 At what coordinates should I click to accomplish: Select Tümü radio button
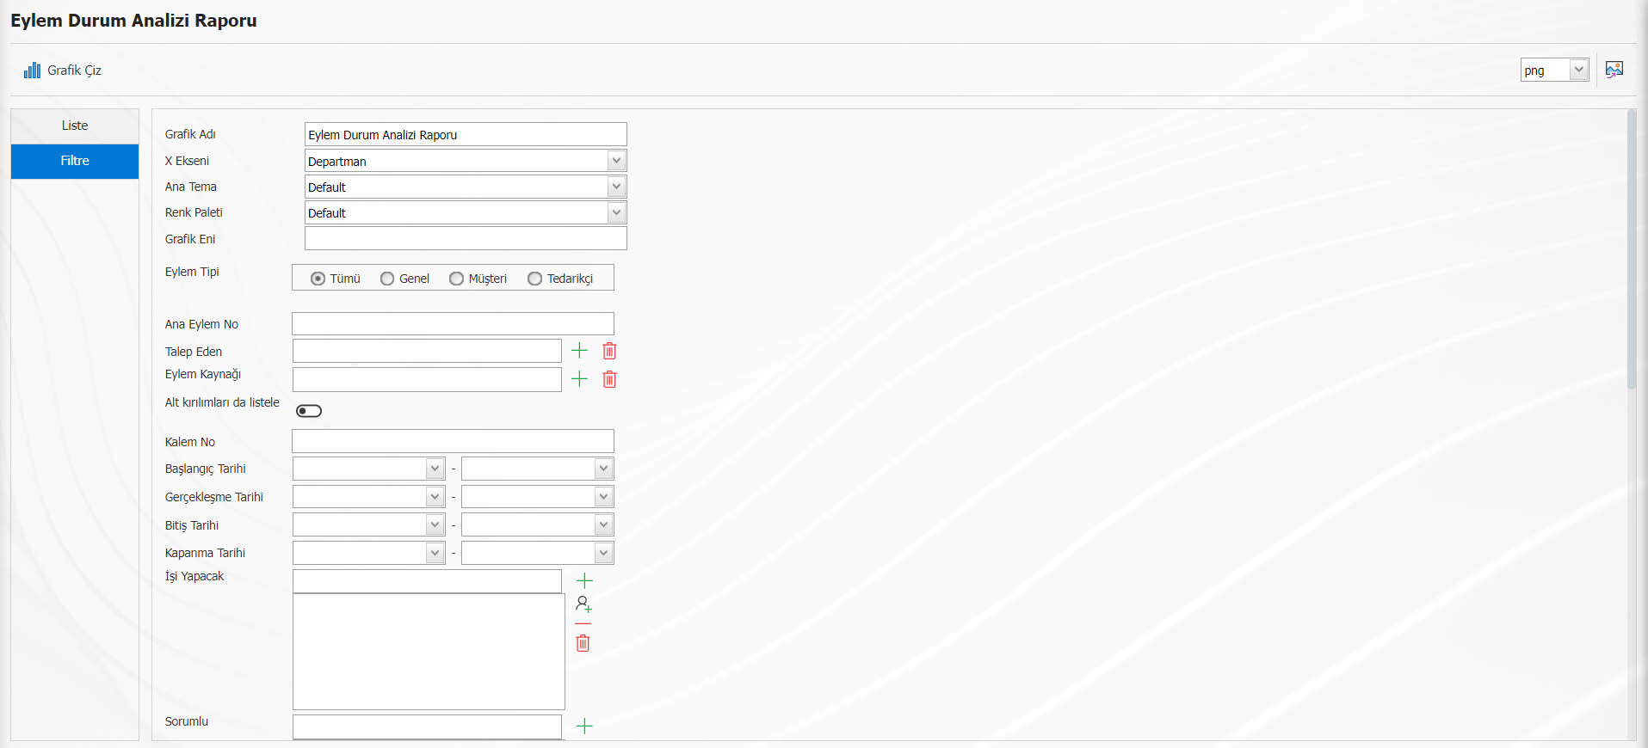click(x=318, y=279)
